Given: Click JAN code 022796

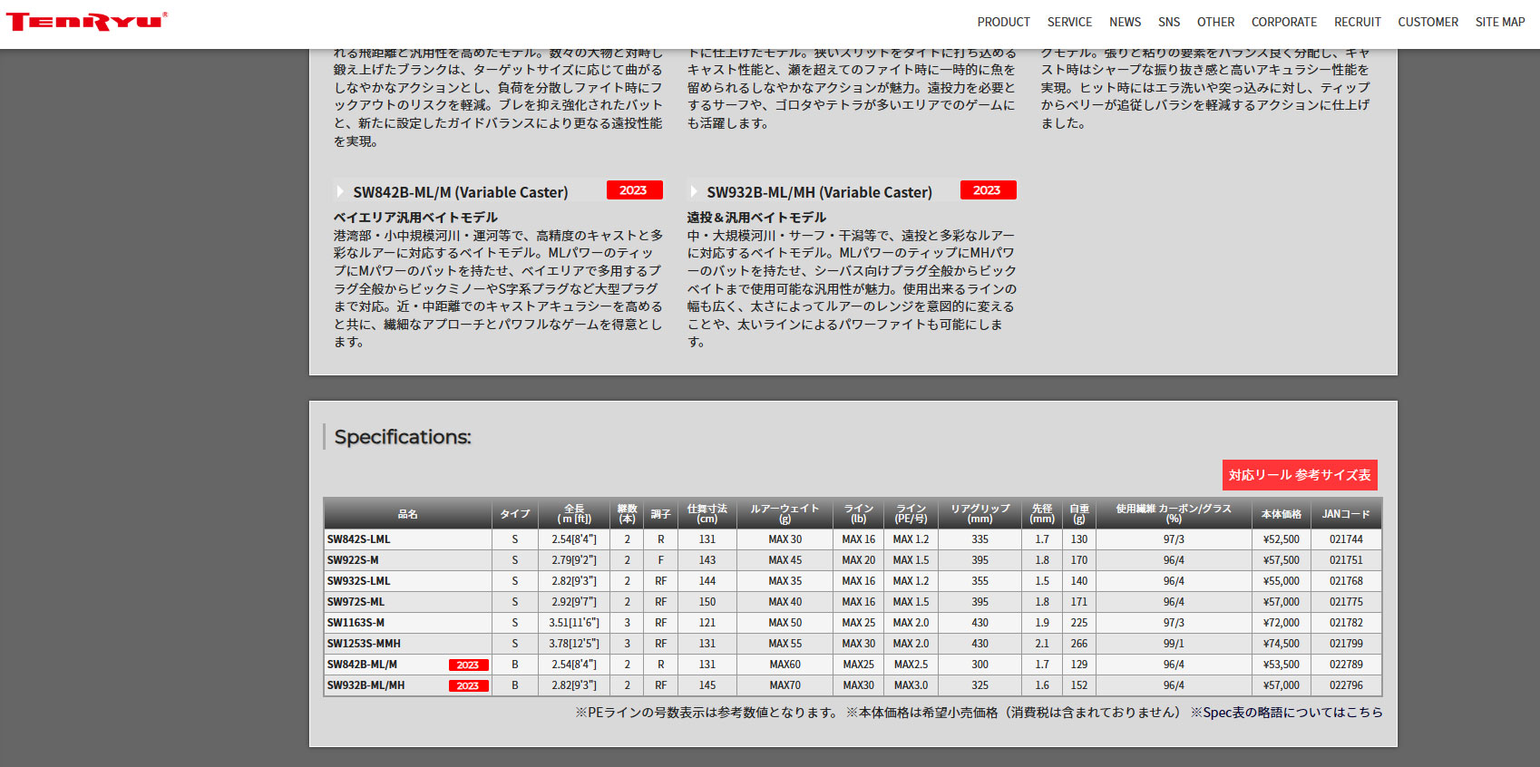Looking at the screenshot, I should pyautogui.click(x=1346, y=685).
